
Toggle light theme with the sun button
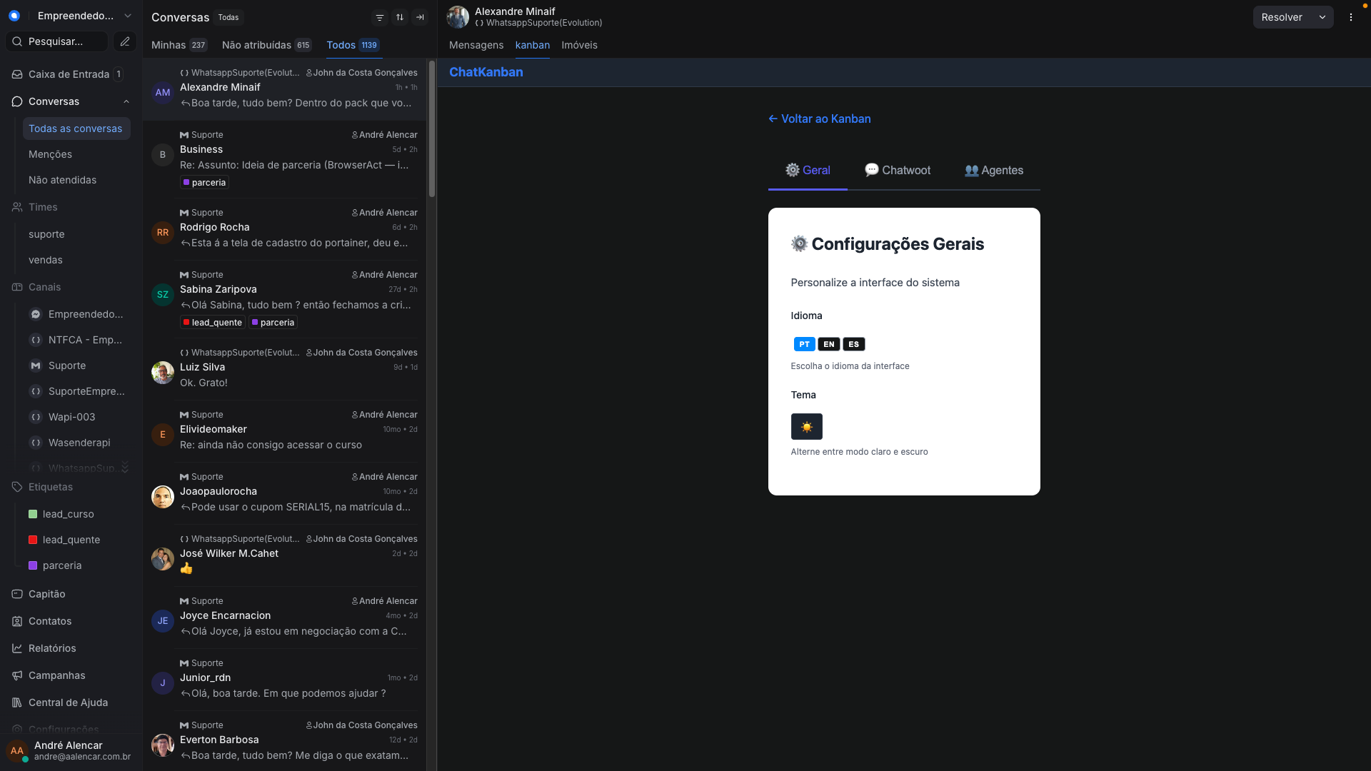[x=806, y=426]
